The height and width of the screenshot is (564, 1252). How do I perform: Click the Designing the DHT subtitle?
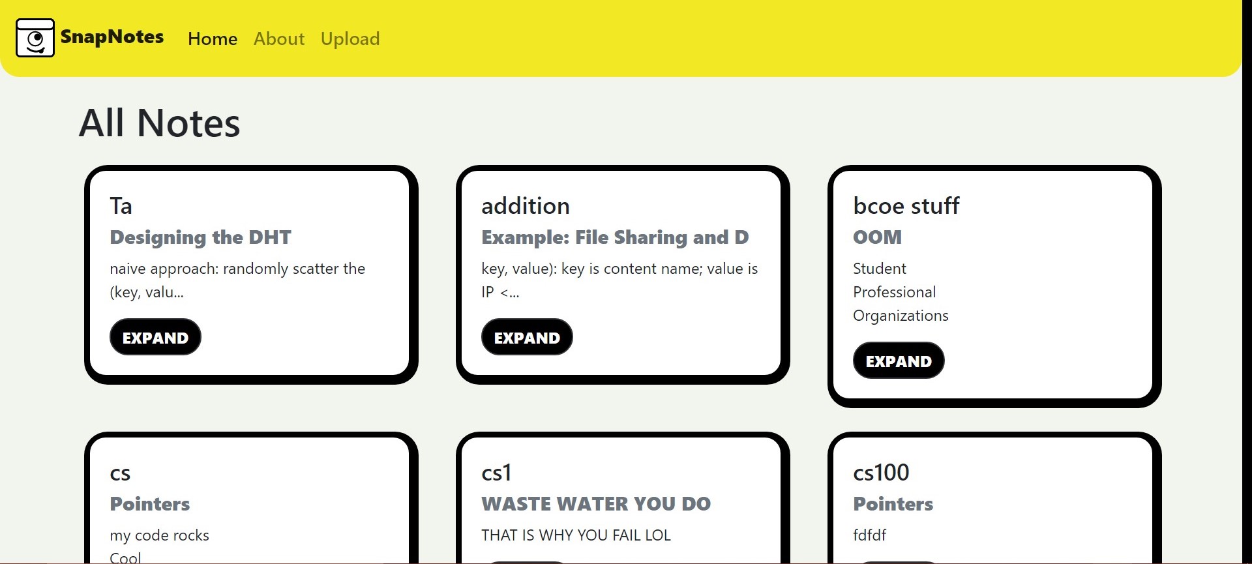[200, 237]
